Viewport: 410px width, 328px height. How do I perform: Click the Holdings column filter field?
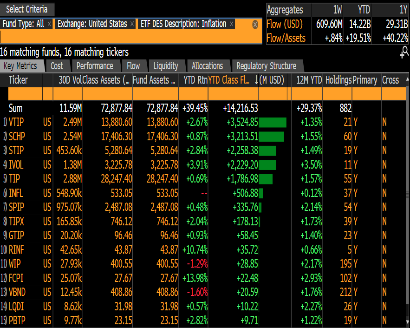(x=337, y=94)
